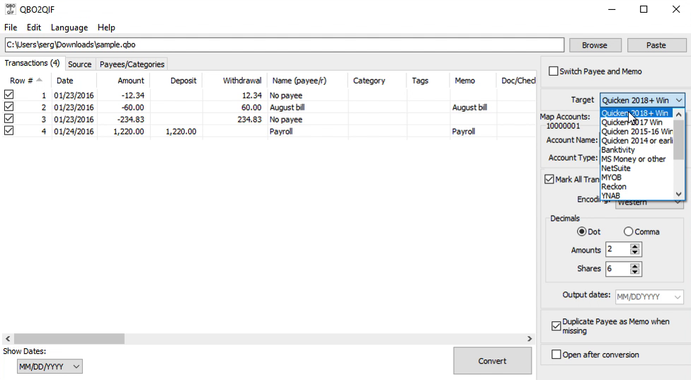Select the Dot decimals radio button
The image size is (691, 380).
coord(582,231)
